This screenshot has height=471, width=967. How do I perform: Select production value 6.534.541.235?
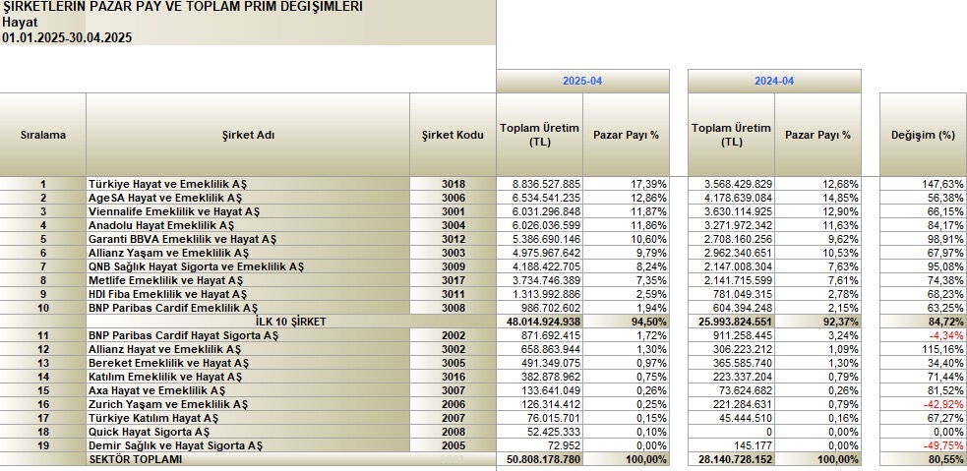point(540,198)
